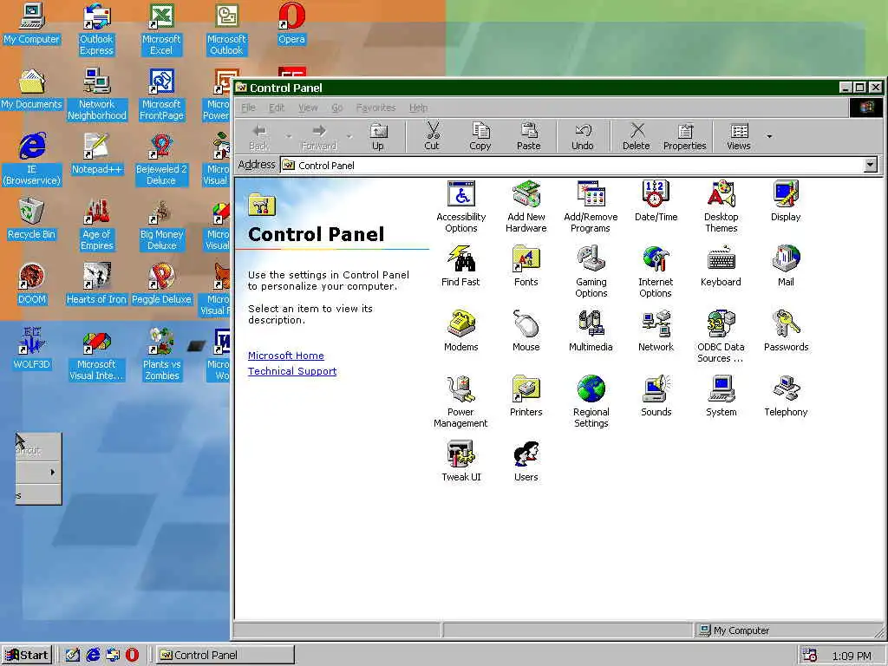Click the Up toolbar button
This screenshot has width=888, height=666.
tap(378, 137)
